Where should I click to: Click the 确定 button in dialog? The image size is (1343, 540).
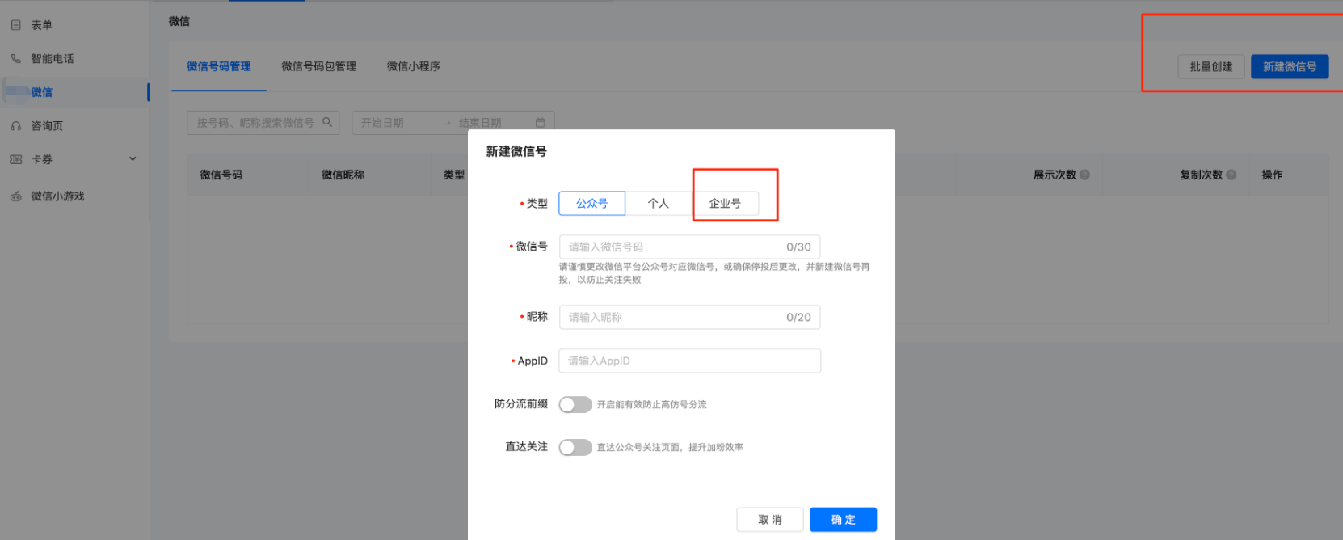tap(843, 520)
